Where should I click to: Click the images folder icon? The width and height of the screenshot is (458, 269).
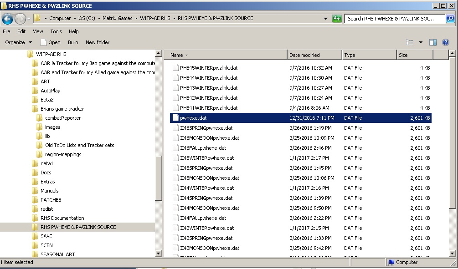[40, 127]
